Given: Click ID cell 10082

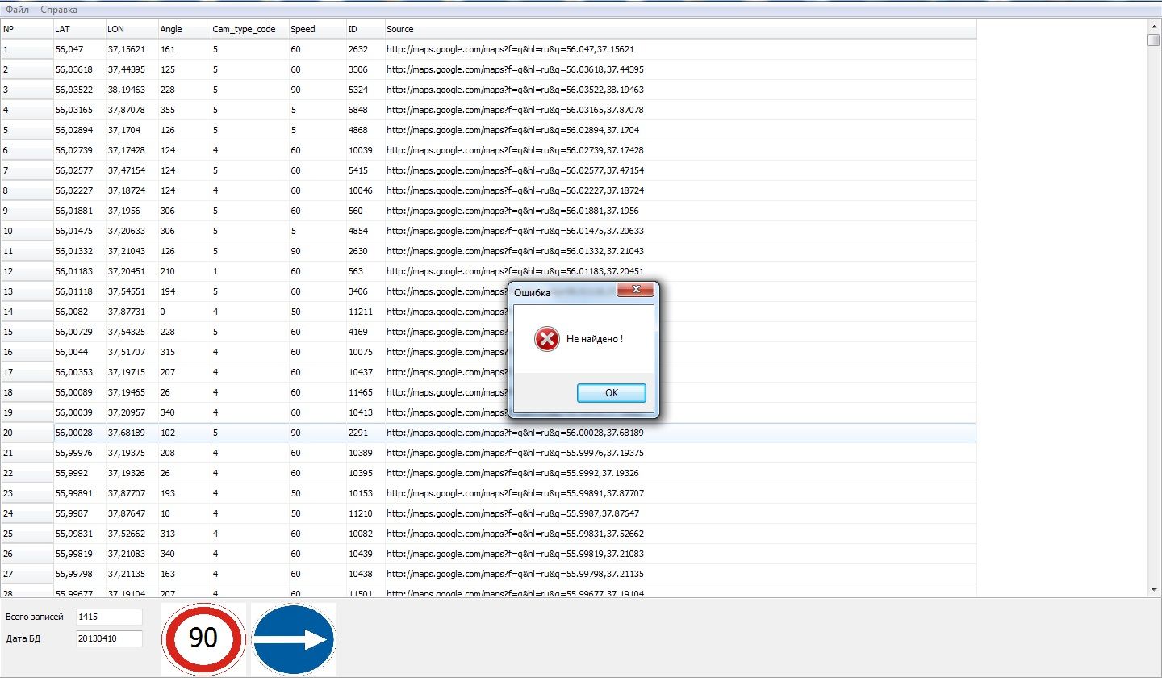Looking at the screenshot, I should pyautogui.click(x=365, y=534).
